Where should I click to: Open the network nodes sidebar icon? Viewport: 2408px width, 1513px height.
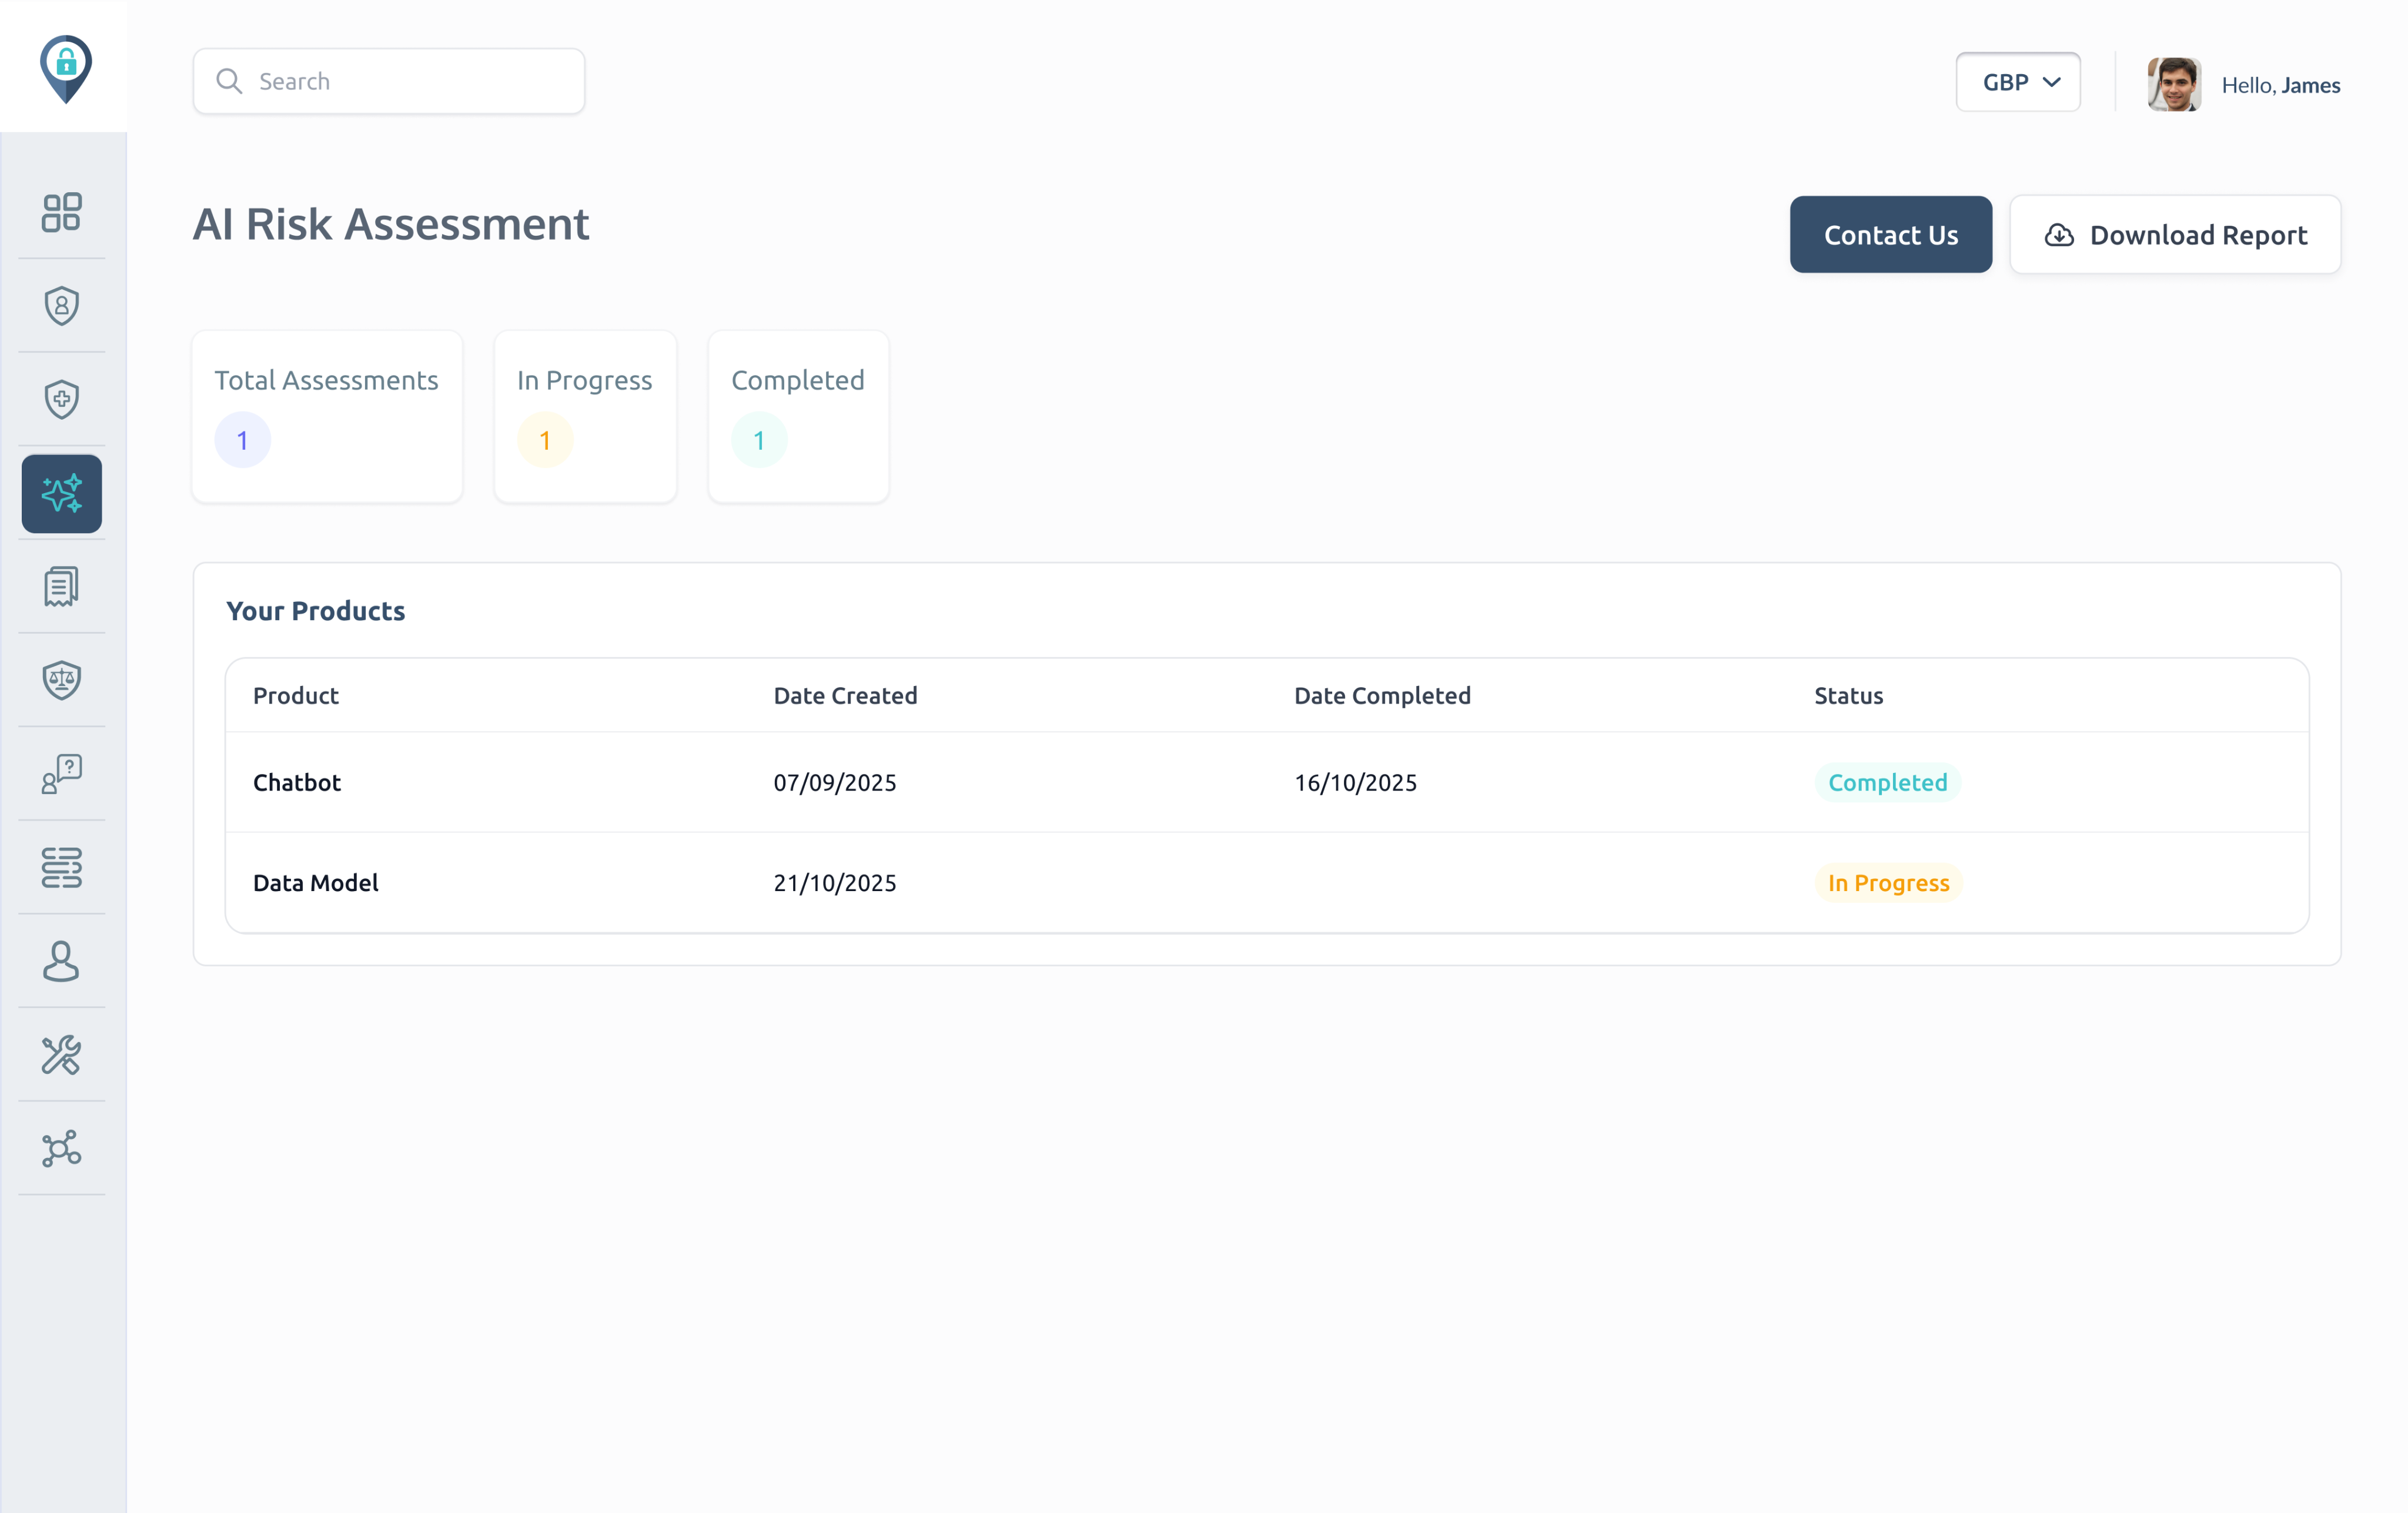62,1148
